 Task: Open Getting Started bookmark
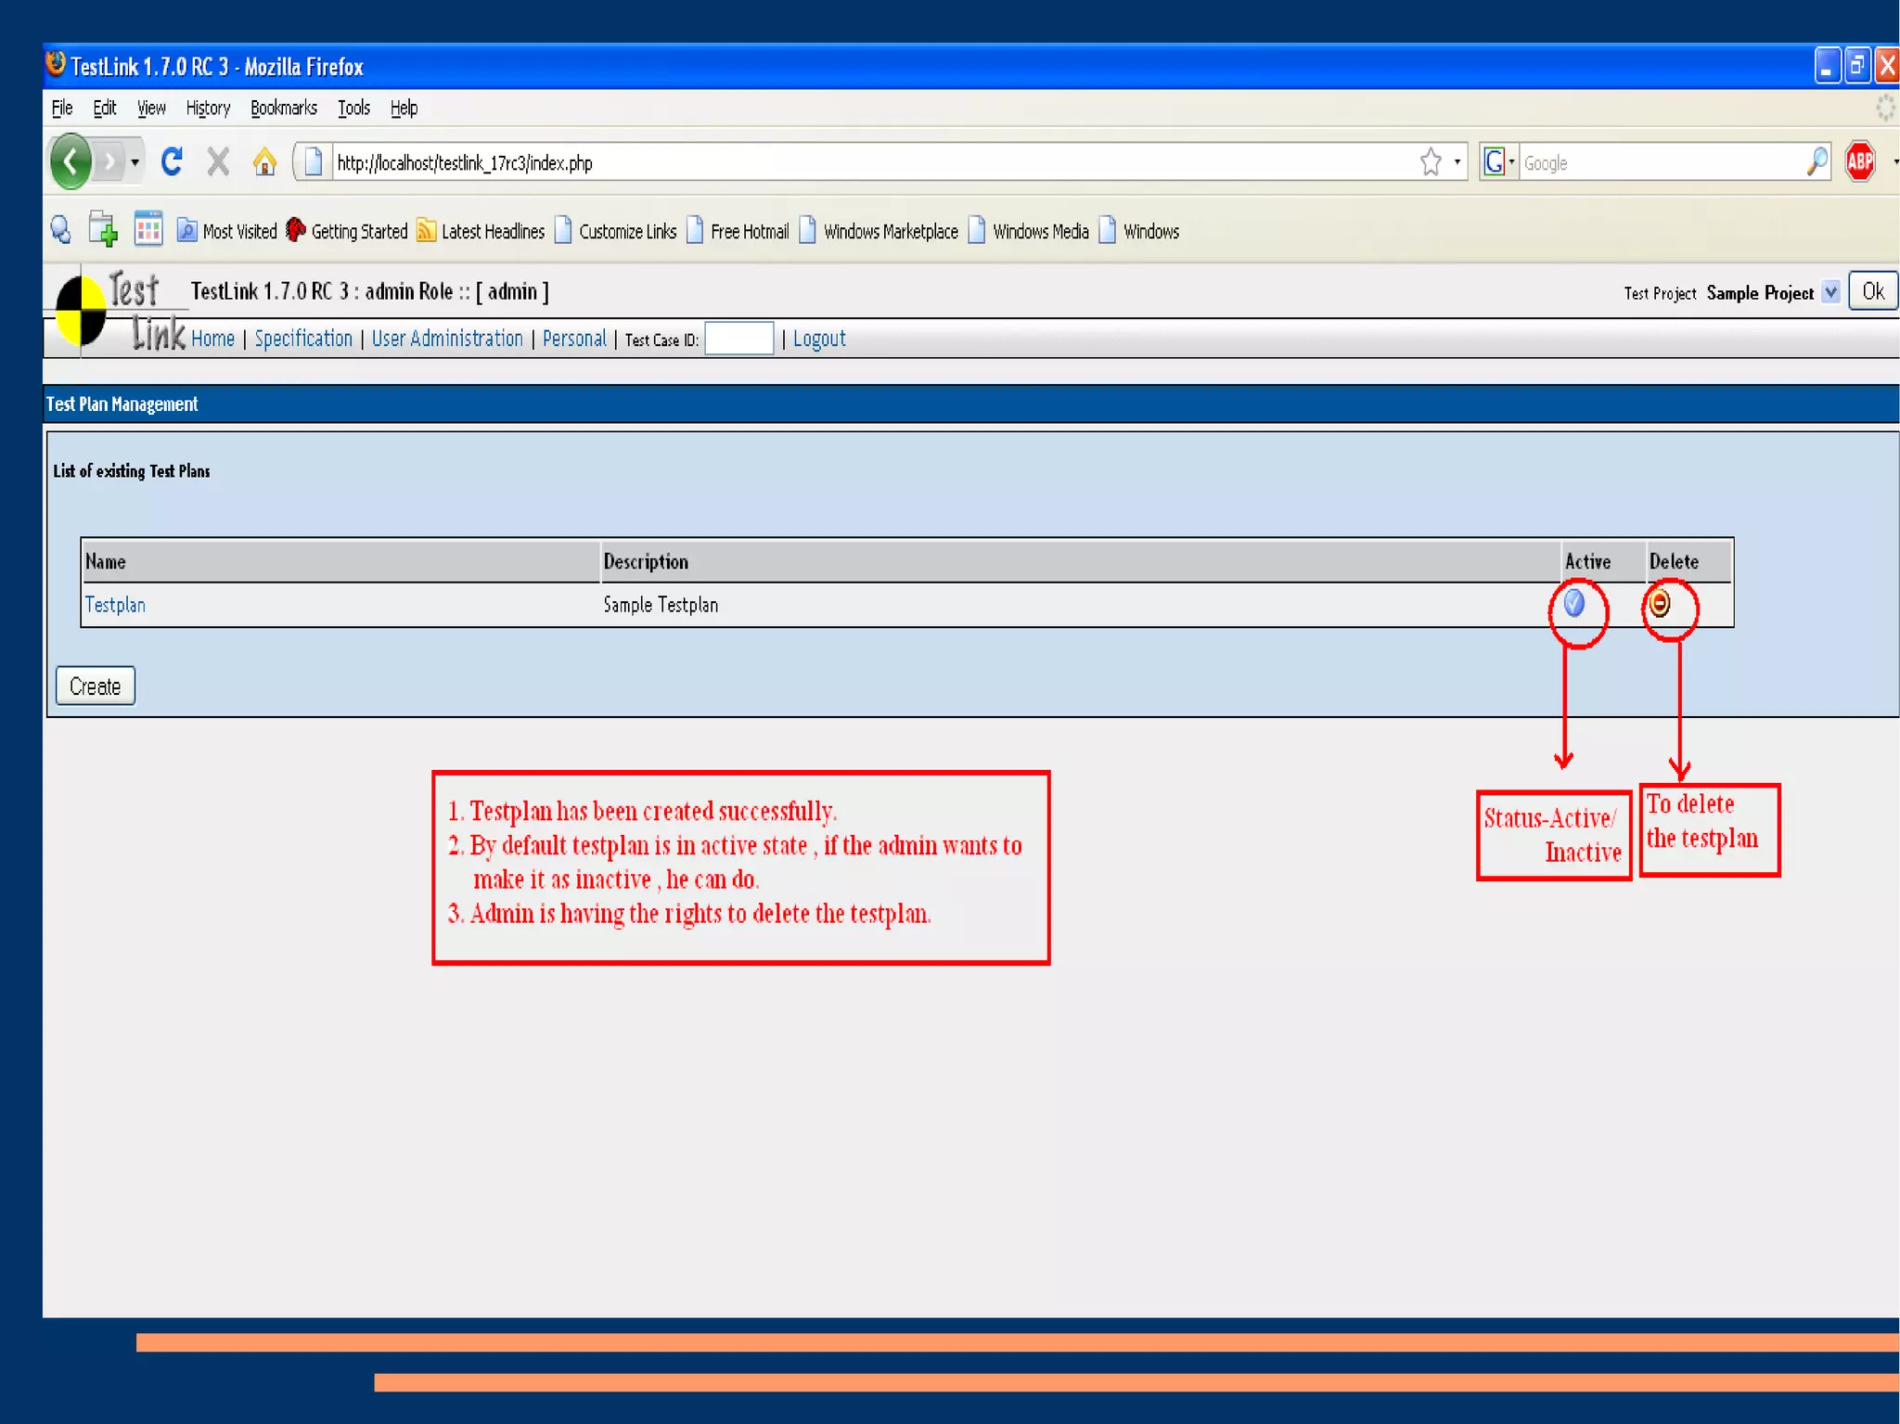[347, 231]
